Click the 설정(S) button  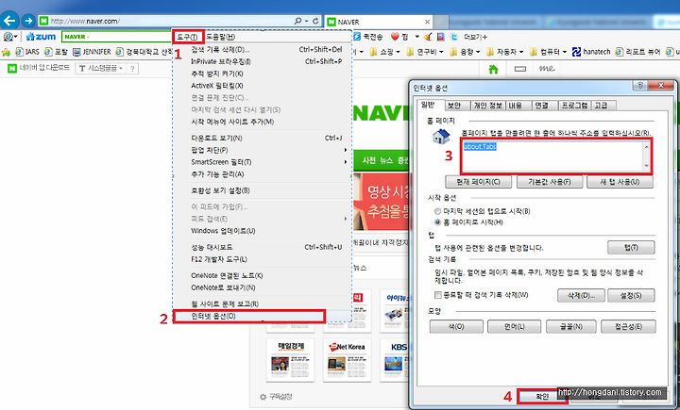631,296
